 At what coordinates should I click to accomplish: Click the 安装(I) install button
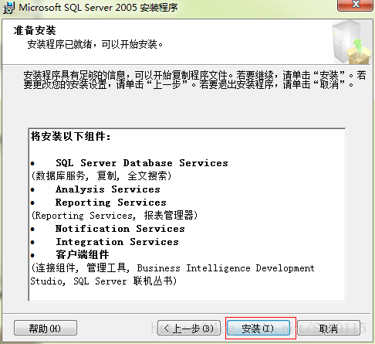coord(258,328)
